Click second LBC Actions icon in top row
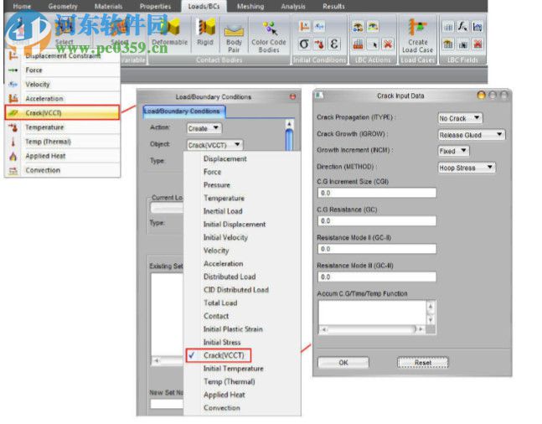This screenshot has width=542, height=424. (x=373, y=27)
